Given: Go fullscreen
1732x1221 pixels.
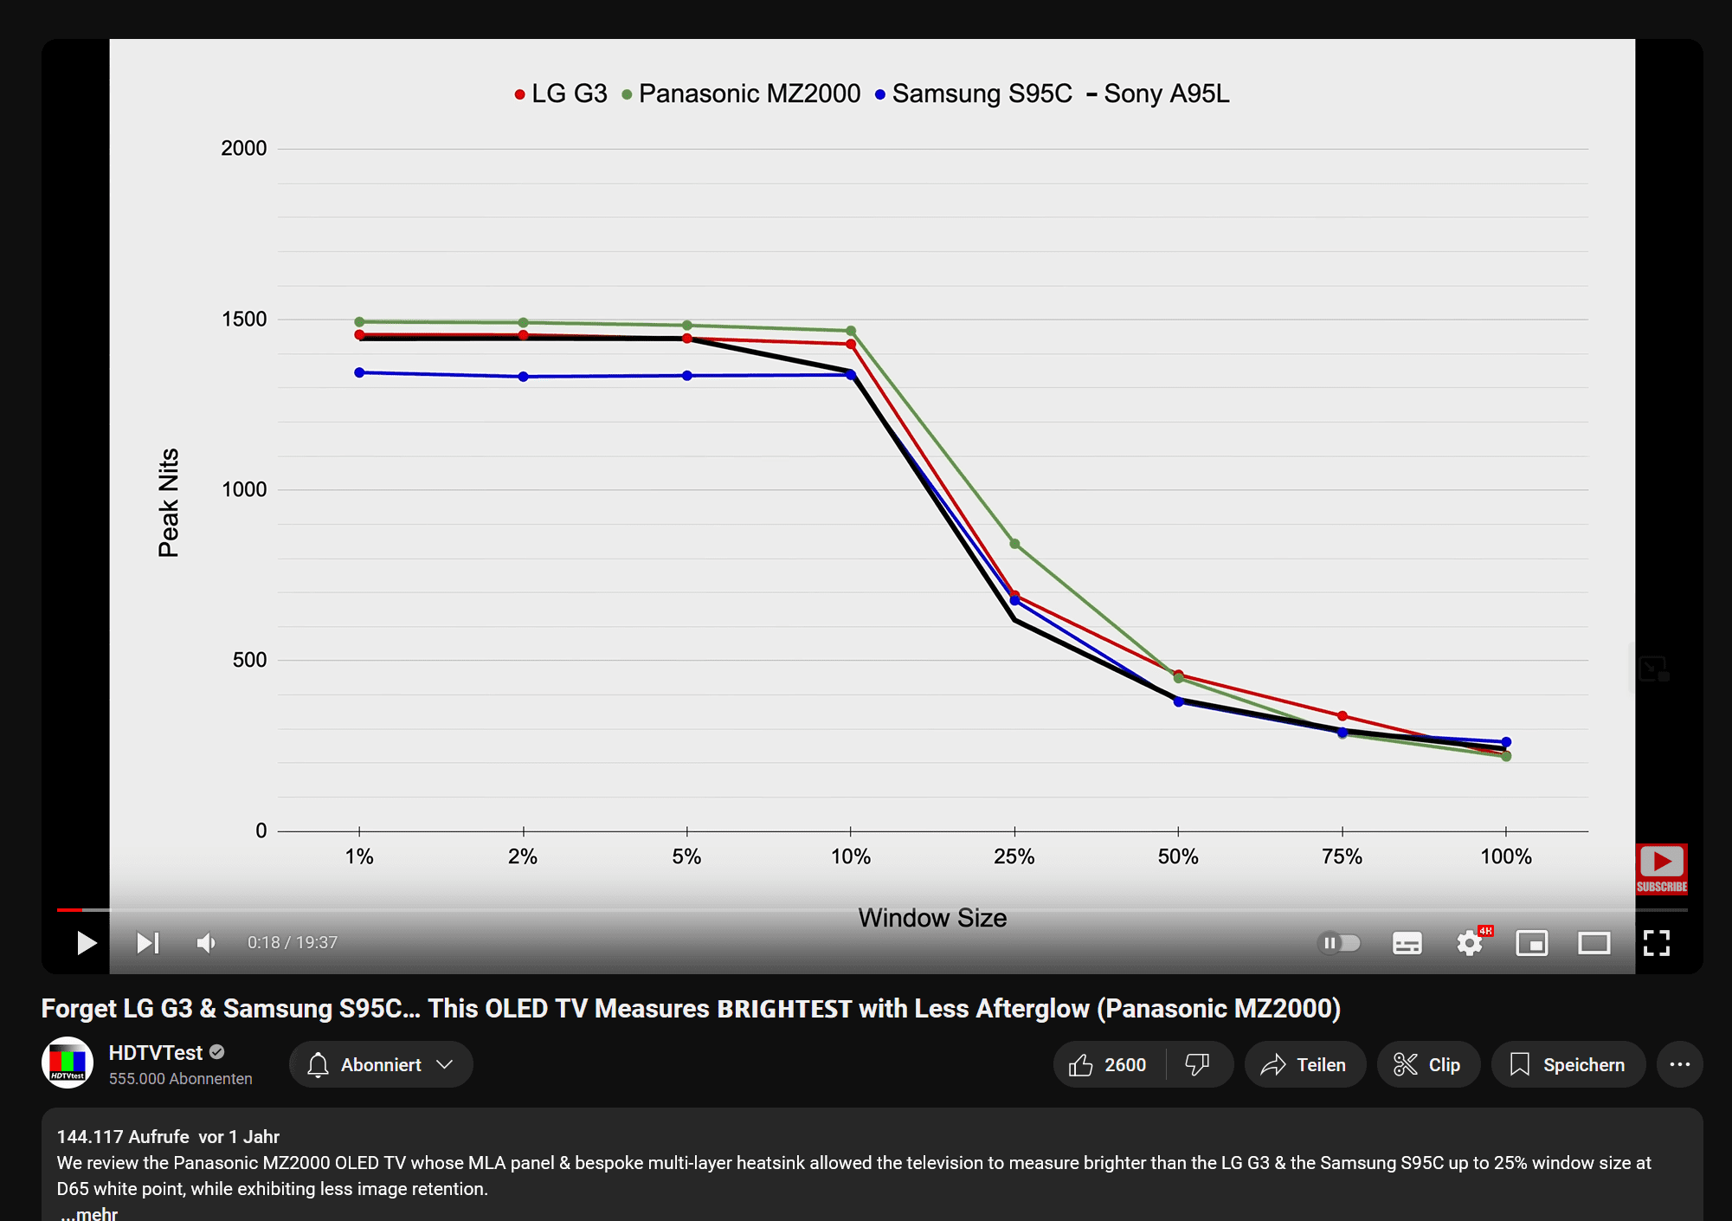Looking at the screenshot, I should click(1656, 942).
